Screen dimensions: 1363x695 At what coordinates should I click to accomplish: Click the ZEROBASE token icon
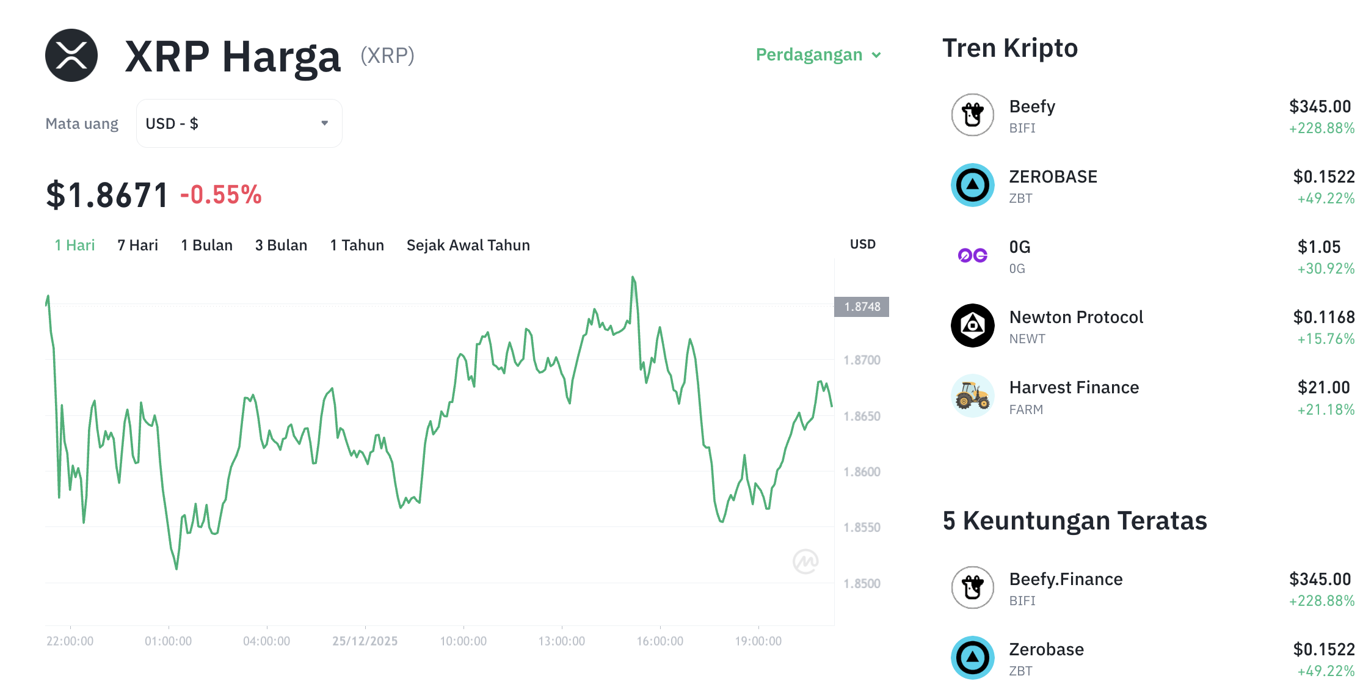click(x=972, y=185)
